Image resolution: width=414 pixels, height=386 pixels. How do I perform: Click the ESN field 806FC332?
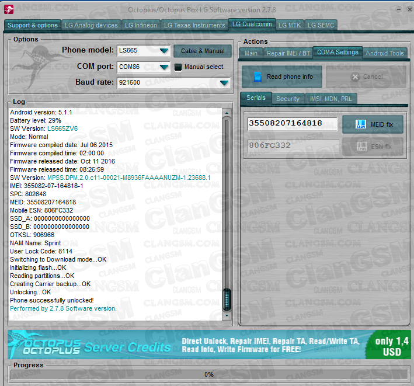pos(293,146)
